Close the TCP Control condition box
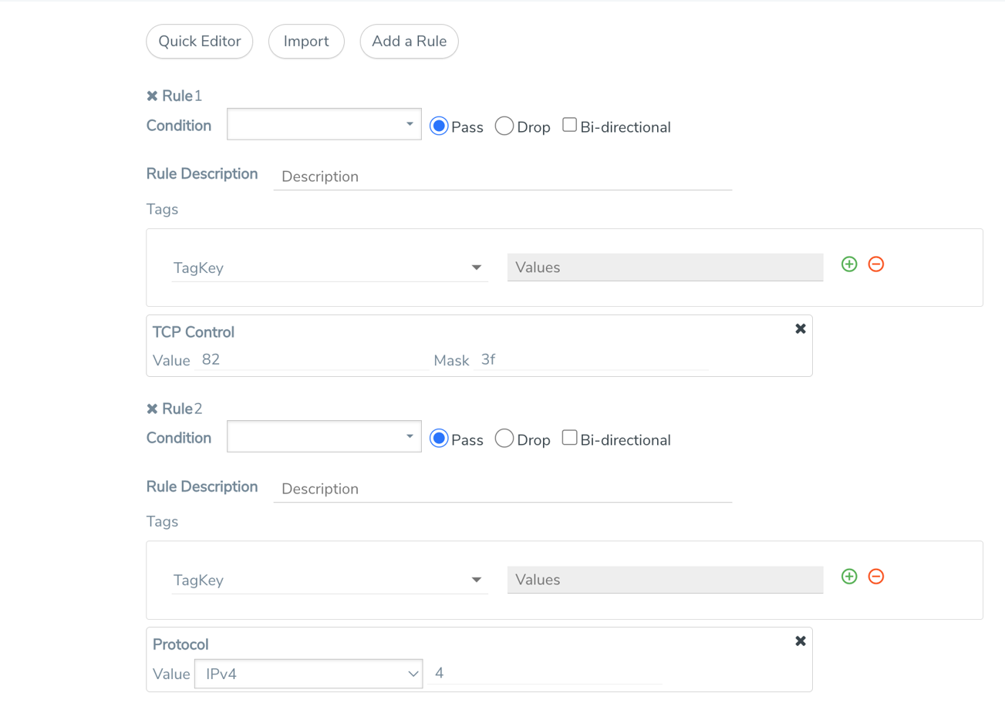 [801, 329]
